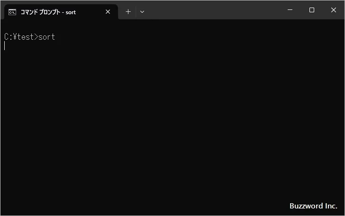Click the word "sort" in the tab title
345x216 pixels.
click(x=70, y=12)
